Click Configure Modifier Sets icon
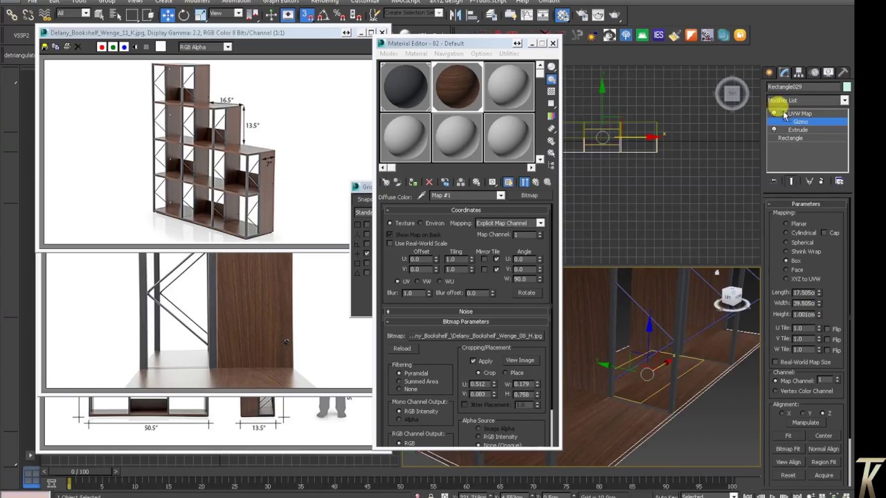886x498 pixels. click(839, 181)
